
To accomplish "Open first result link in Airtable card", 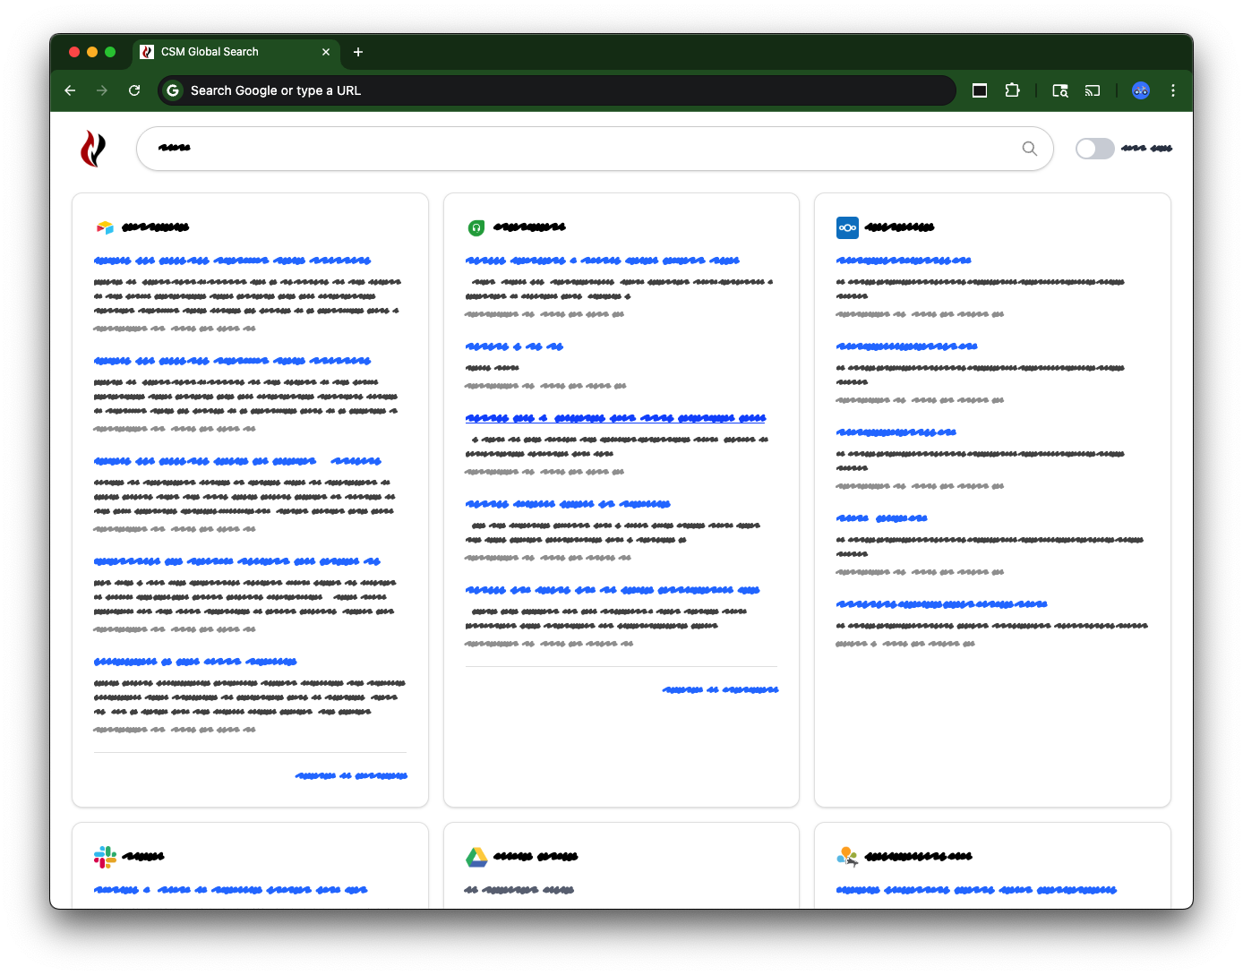I will pos(232,261).
